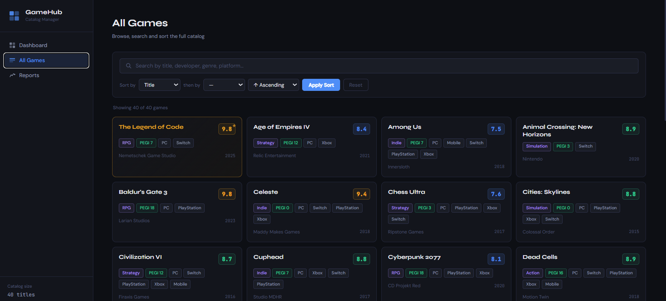
Task: Click the 7.5 rating badge on Among Us
Action: [496, 129]
